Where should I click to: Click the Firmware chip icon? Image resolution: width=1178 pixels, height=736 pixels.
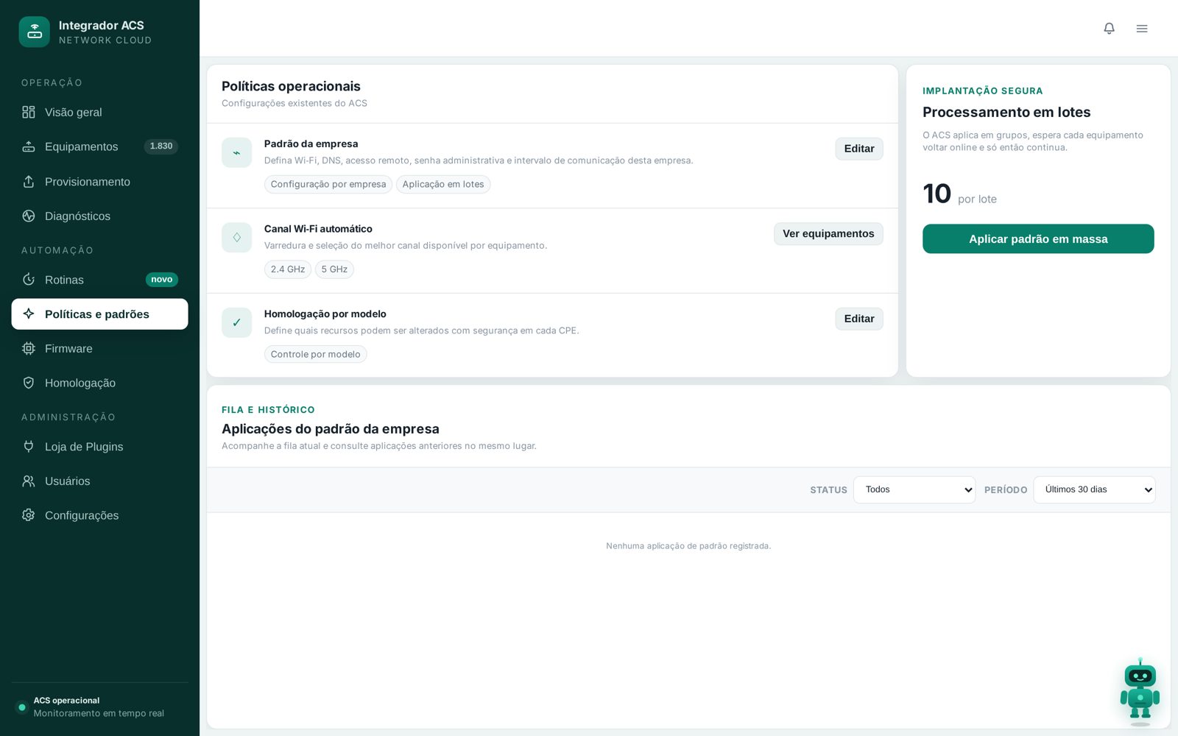(29, 348)
